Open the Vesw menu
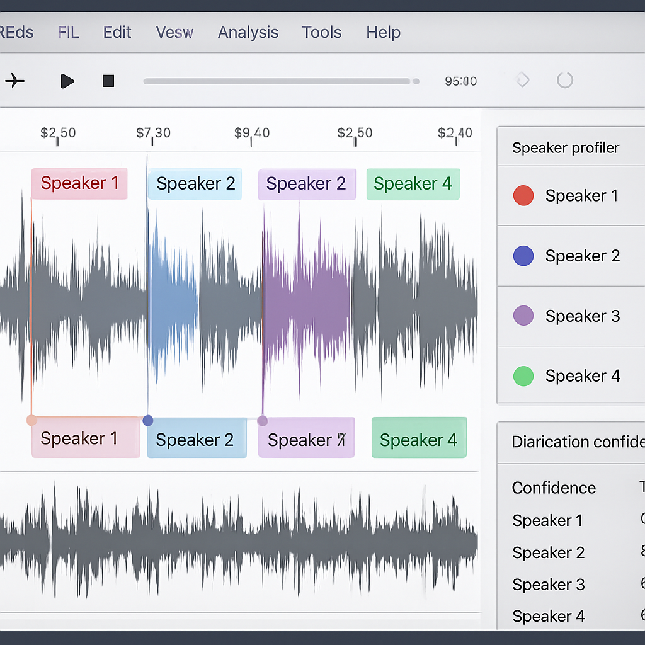This screenshot has height=645, width=645. 174,32
